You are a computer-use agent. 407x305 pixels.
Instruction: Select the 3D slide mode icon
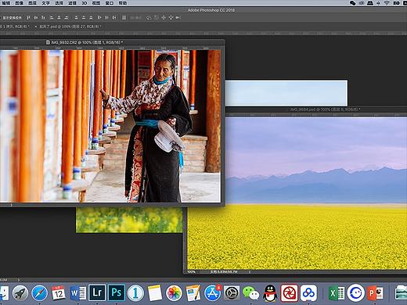[171, 17]
